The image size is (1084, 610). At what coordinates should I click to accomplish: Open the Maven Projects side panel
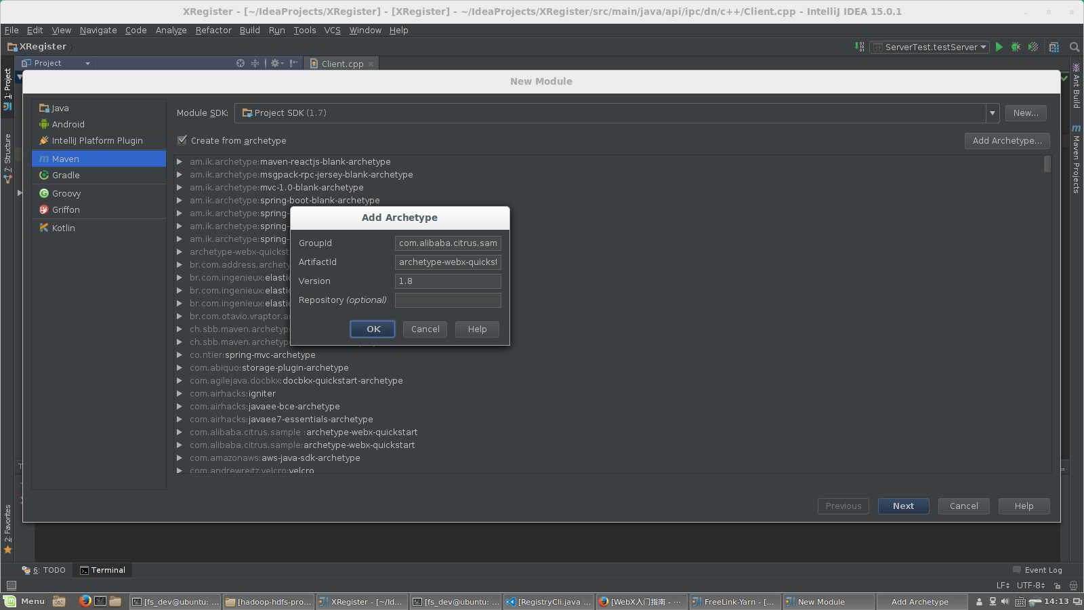[x=1076, y=159]
